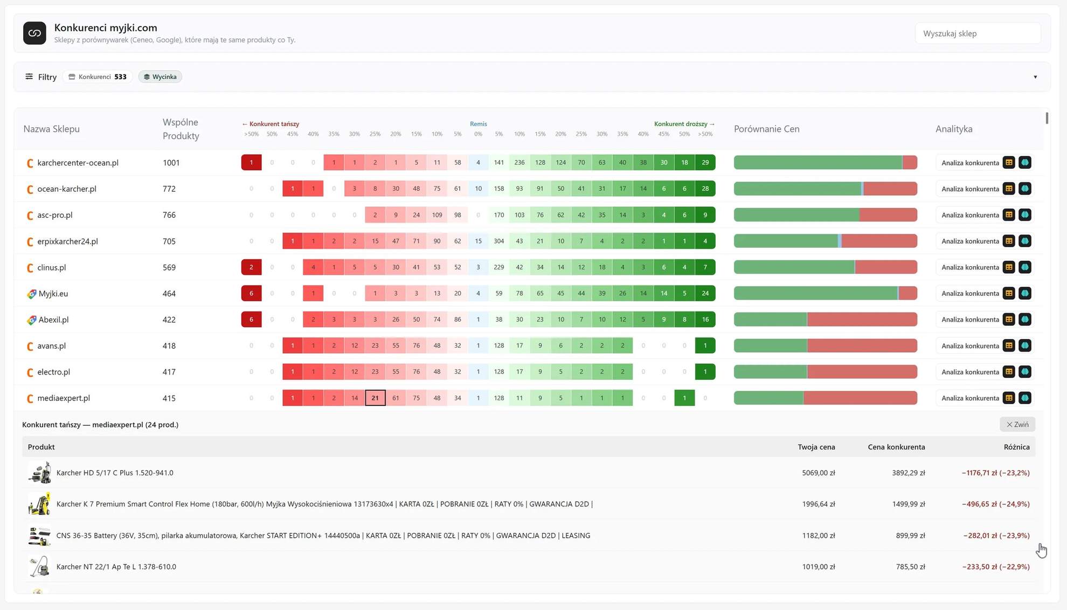Screen dimensions: 1067x610
Task: Open brain AI icon for mediaexpert.pl
Action: pos(1025,398)
